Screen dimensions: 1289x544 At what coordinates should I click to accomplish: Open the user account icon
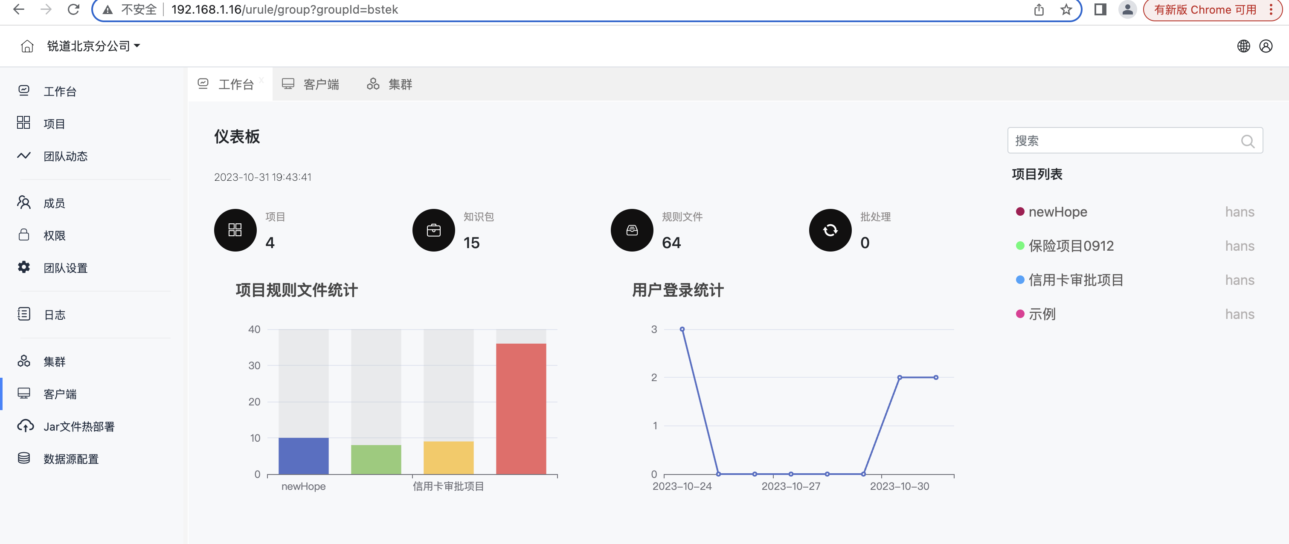(1266, 46)
